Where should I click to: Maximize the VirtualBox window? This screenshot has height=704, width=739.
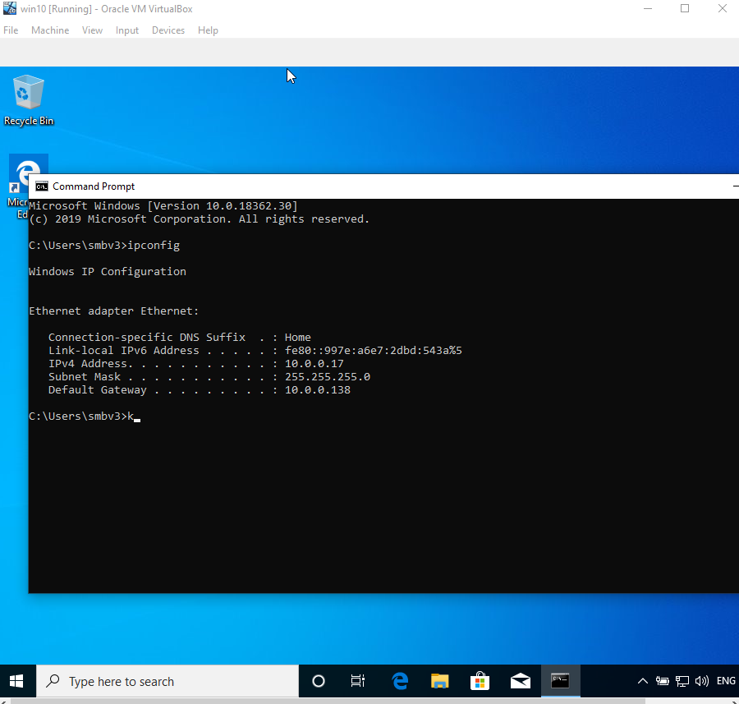685,8
